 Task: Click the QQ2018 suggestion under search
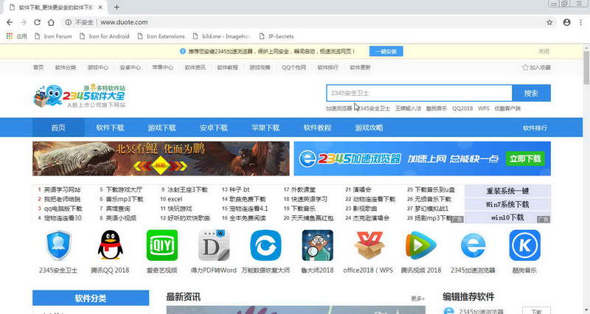pos(462,108)
